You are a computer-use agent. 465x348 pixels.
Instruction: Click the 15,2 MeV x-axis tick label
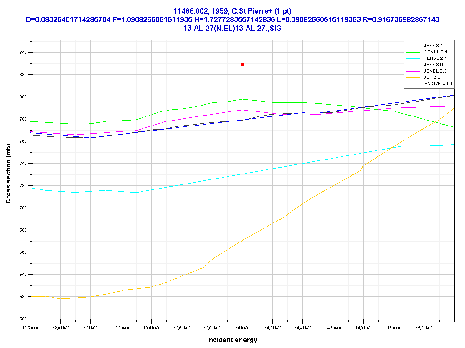coord(423,327)
